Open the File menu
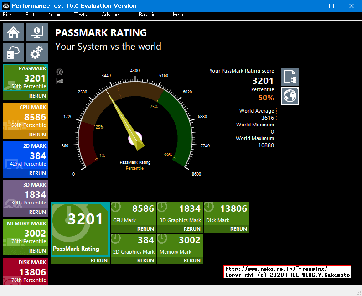The image size is (362, 296). coord(7,15)
